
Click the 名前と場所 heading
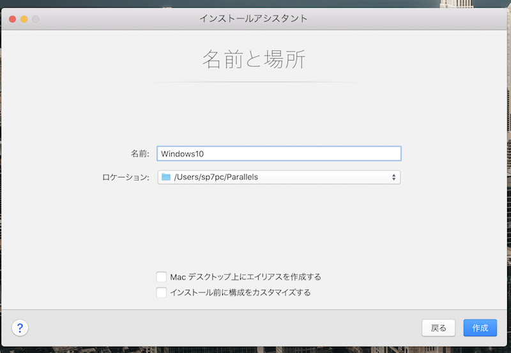tap(254, 59)
